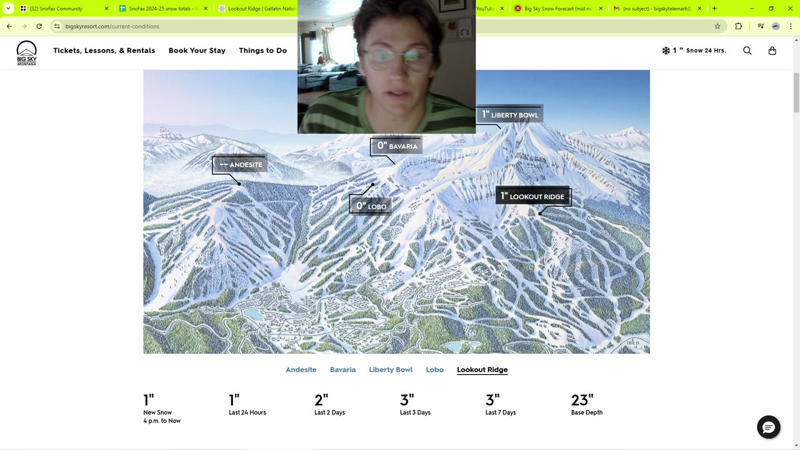Open Book Your Stay menu
This screenshot has width=800, height=450.
click(197, 51)
